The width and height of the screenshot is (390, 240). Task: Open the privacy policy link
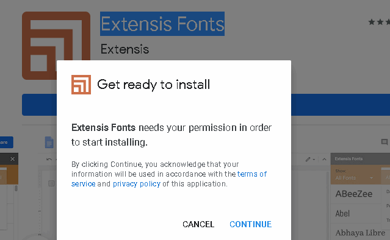click(137, 184)
